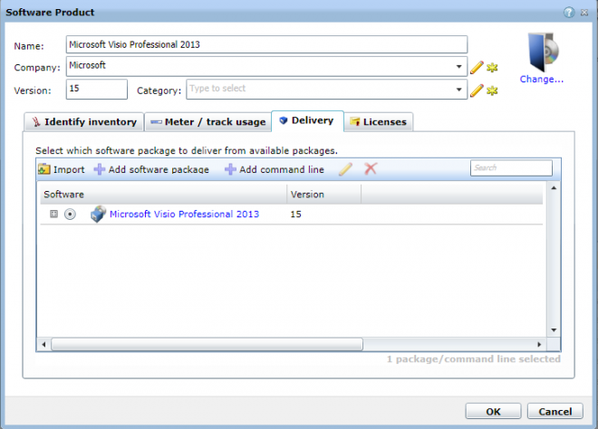This screenshot has width=598, height=429.
Task: Click the new-item star icon beside Category
Action: click(492, 91)
